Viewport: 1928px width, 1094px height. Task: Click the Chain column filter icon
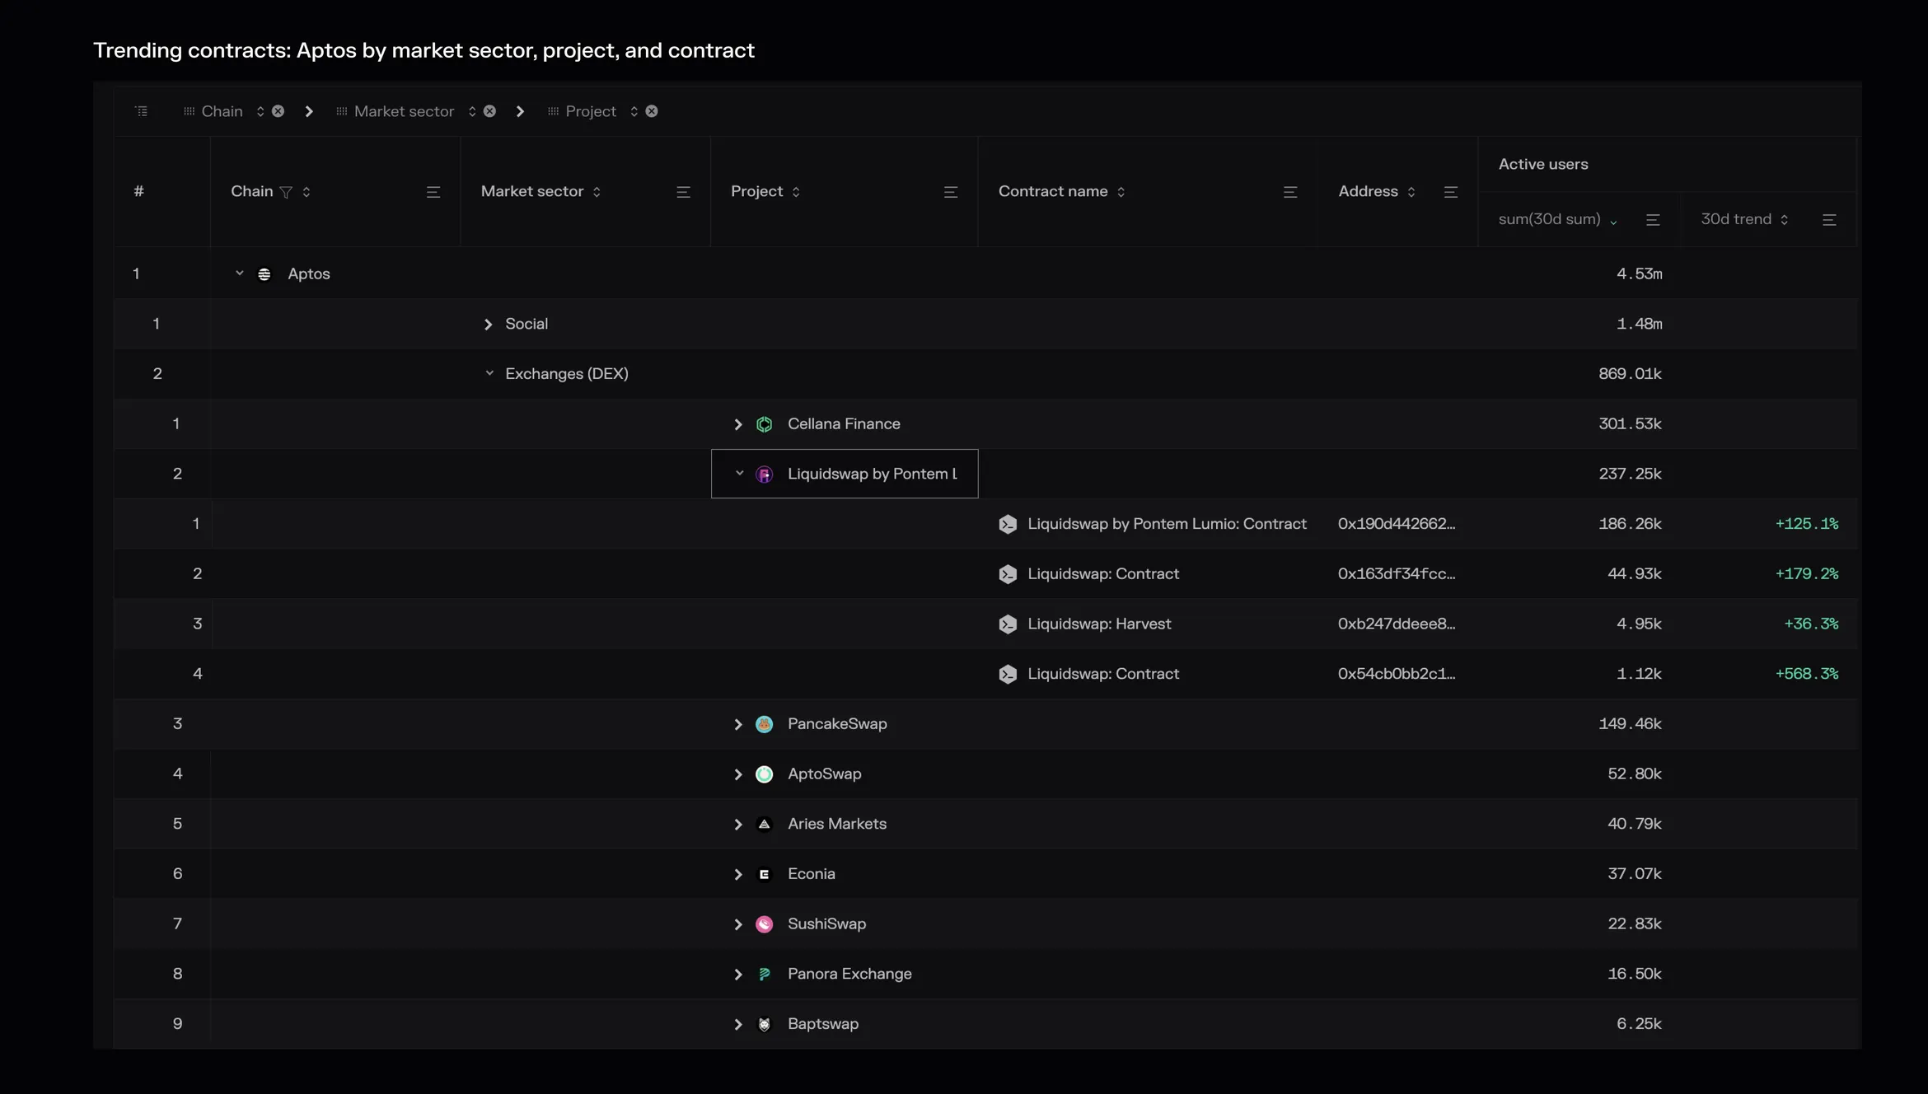click(x=286, y=192)
